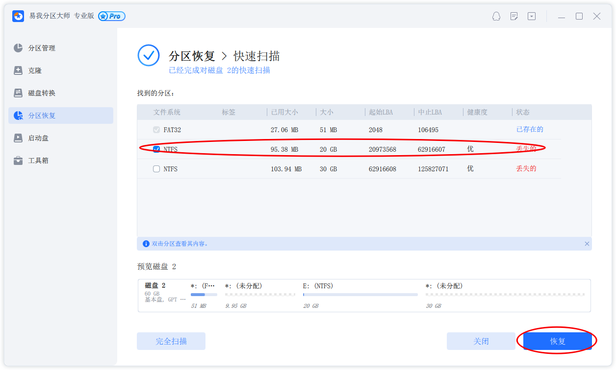The height and width of the screenshot is (370, 616).
Task: Open the title bar dropdown menu icon
Action: [532, 16]
